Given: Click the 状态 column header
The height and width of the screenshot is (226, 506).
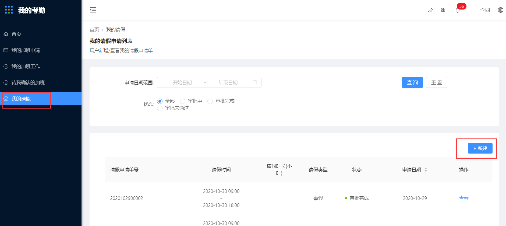Looking at the screenshot, I should click(x=357, y=170).
